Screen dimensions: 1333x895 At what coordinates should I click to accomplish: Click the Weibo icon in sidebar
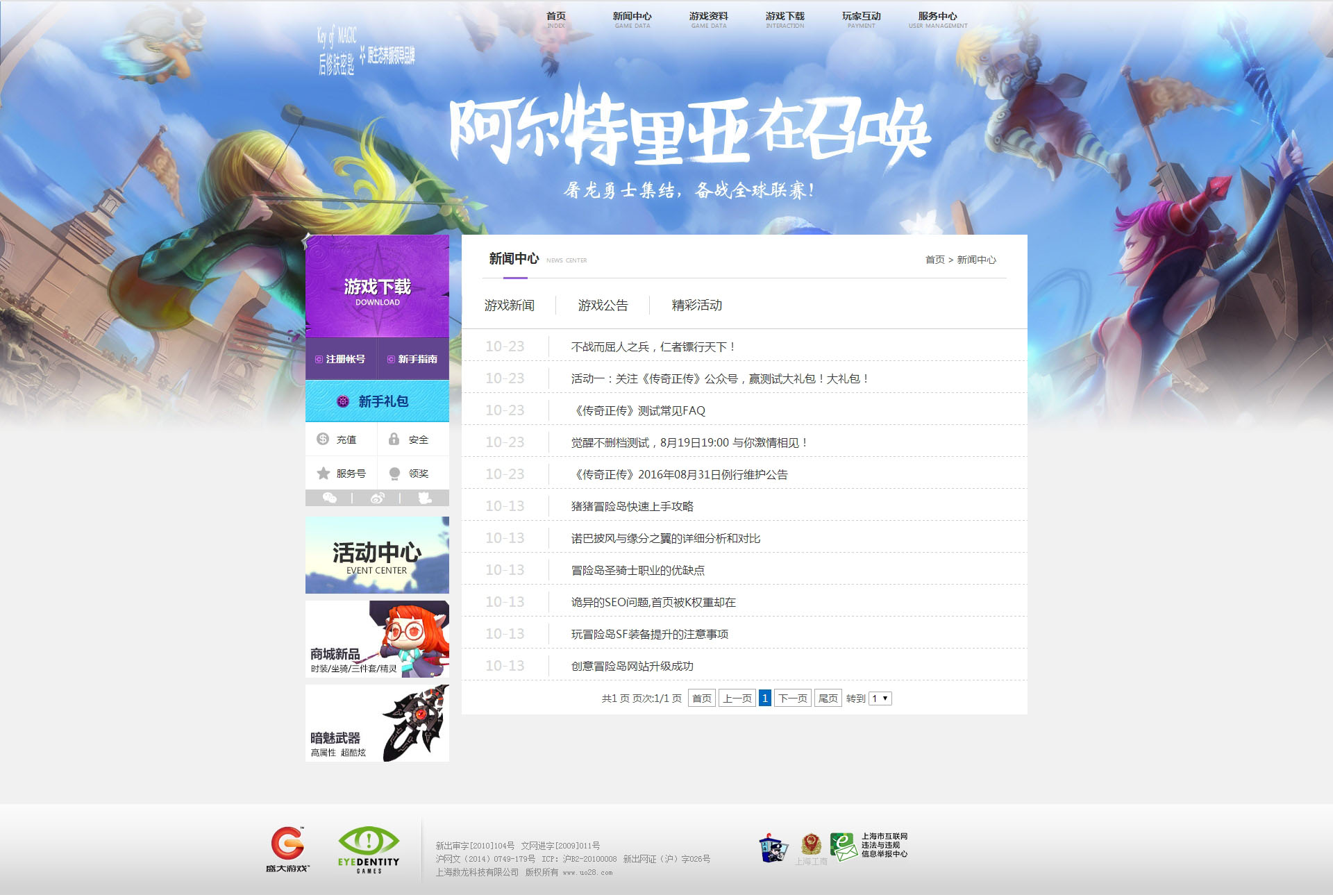tap(377, 498)
